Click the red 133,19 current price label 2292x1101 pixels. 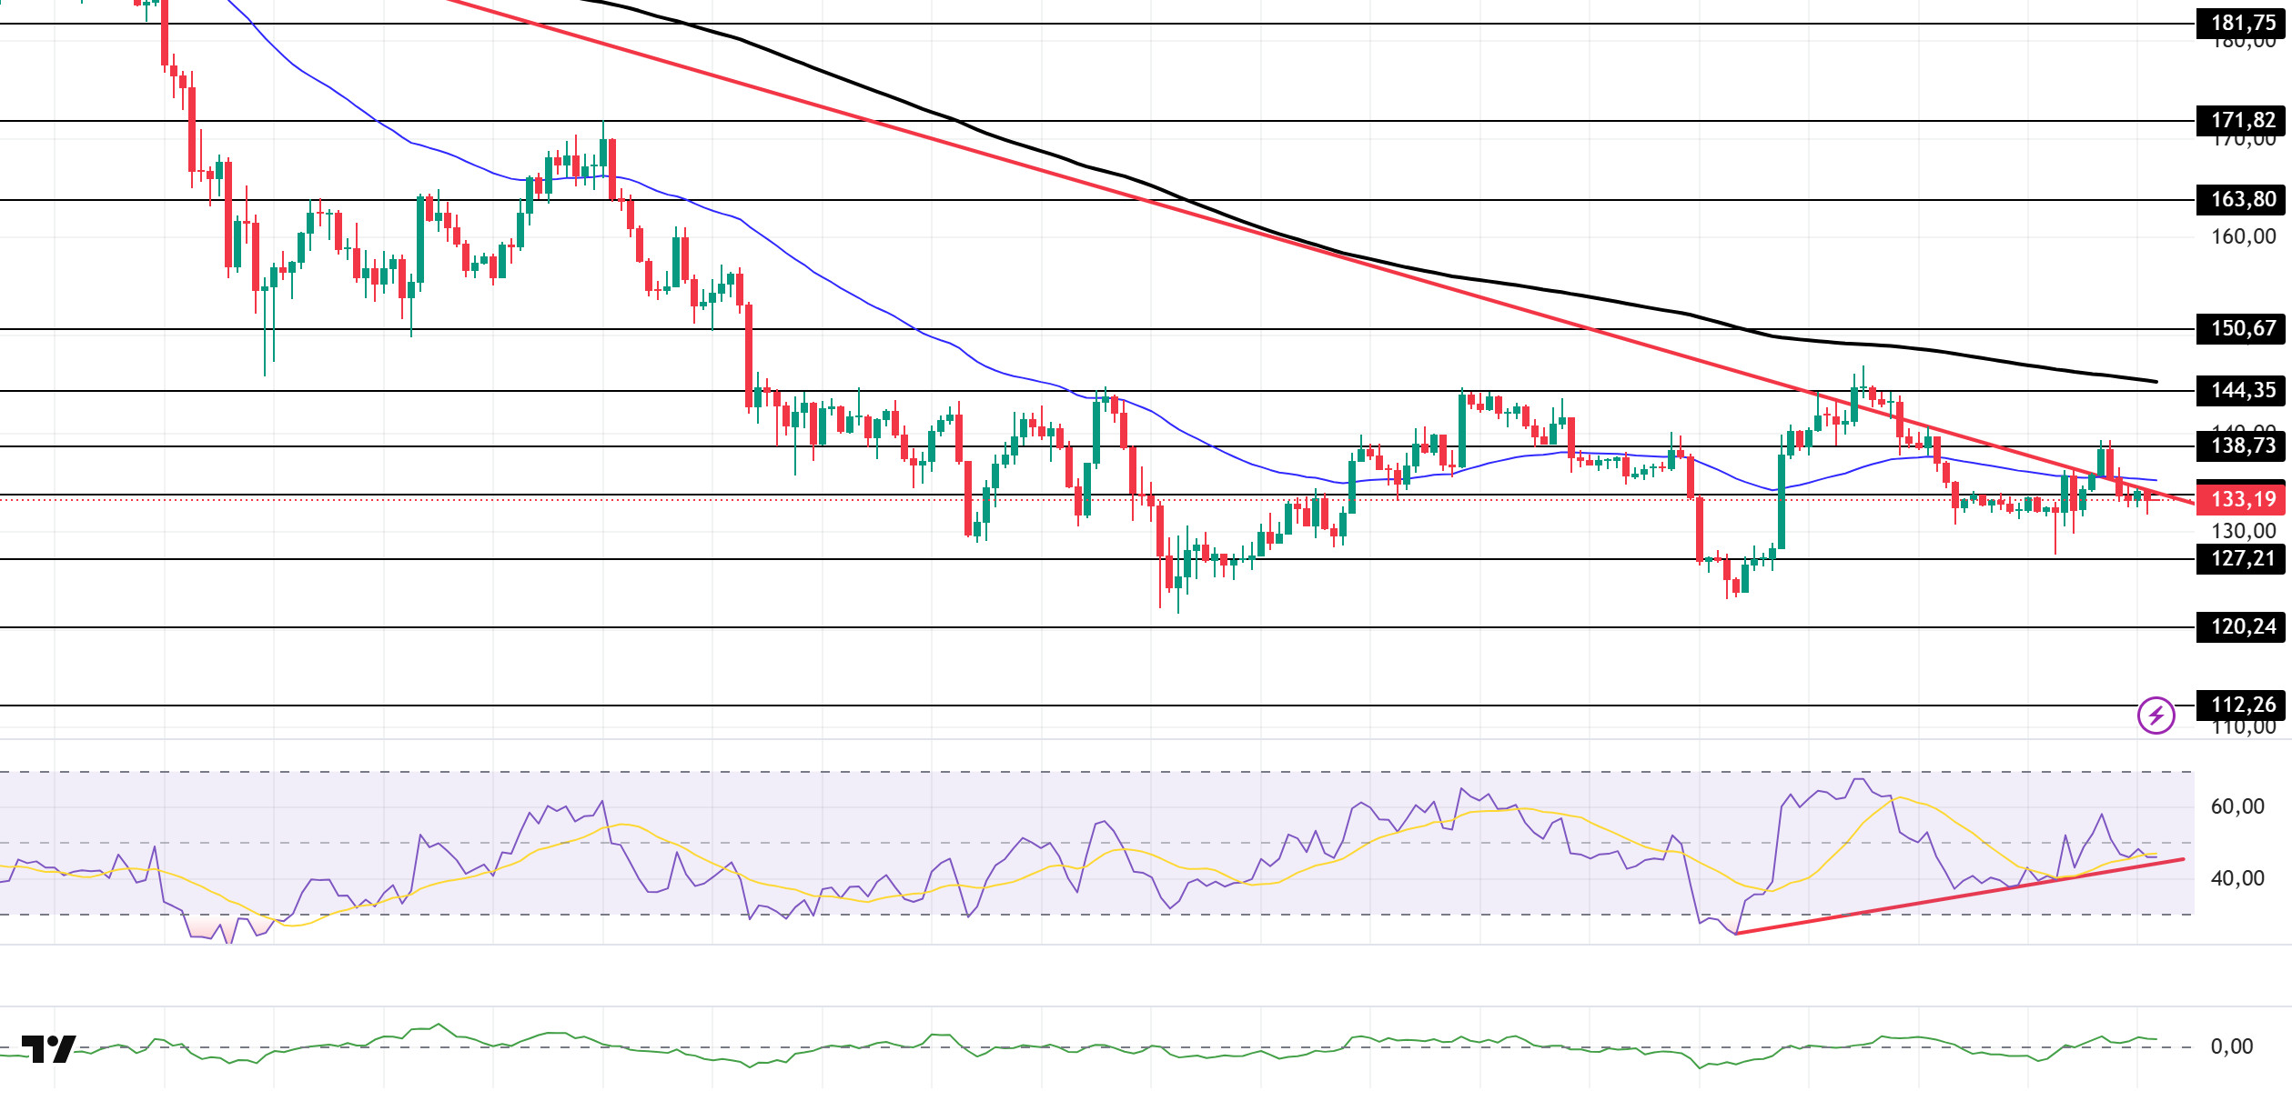tap(2242, 499)
